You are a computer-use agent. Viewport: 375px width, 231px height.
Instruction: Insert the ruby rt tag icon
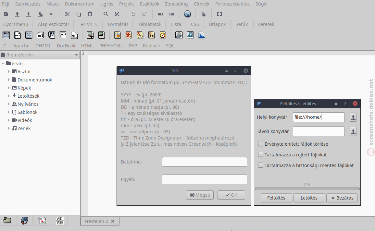point(151,35)
